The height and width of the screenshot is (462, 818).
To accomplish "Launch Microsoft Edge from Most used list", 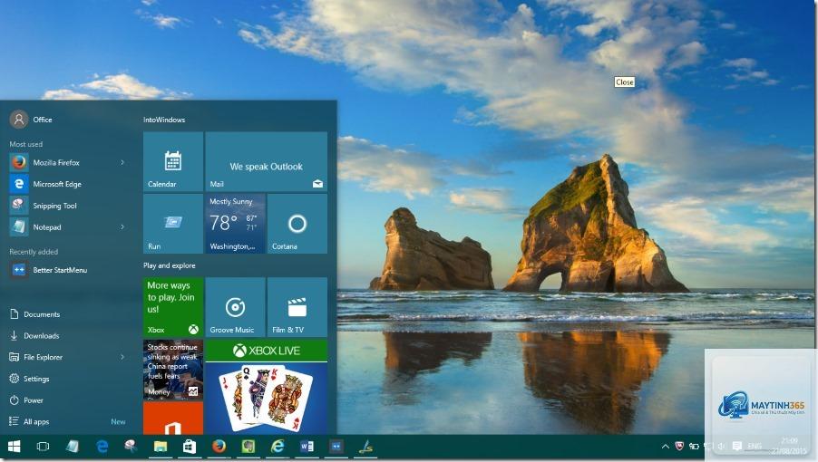I will point(68,184).
